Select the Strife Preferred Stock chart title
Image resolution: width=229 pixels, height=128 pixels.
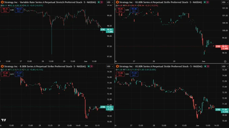pos(161,2)
